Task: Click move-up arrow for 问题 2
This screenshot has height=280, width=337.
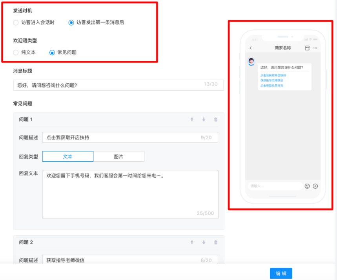Action: pos(192,242)
